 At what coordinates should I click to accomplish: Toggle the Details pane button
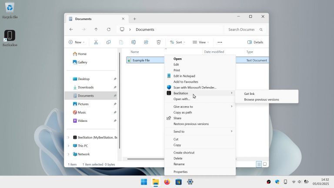(x=255, y=42)
